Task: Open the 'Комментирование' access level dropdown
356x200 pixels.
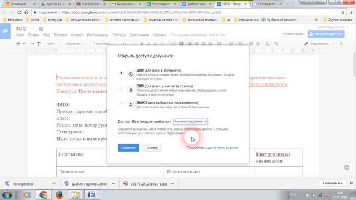Action: 190,121
